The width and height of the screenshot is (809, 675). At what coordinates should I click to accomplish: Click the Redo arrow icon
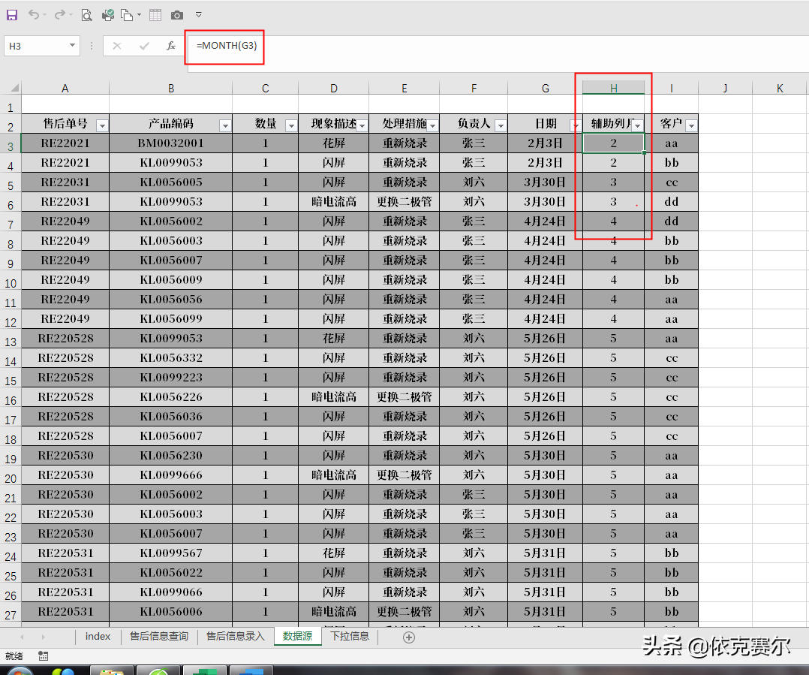click(60, 14)
